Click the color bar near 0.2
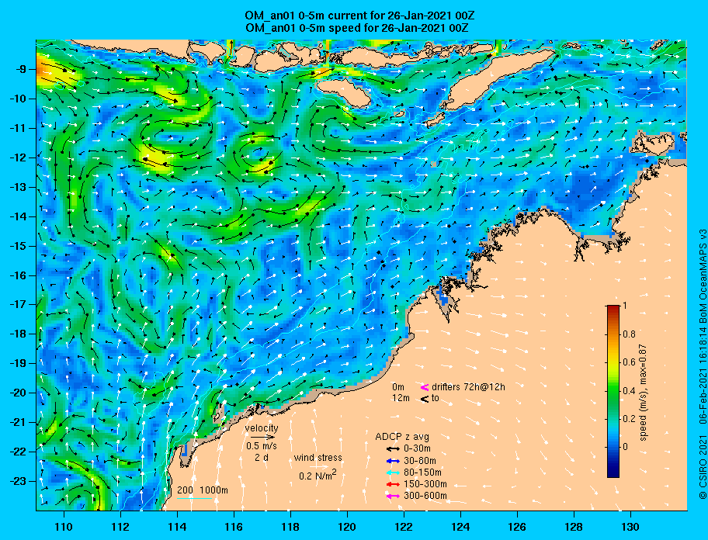 click(x=613, y=419)
